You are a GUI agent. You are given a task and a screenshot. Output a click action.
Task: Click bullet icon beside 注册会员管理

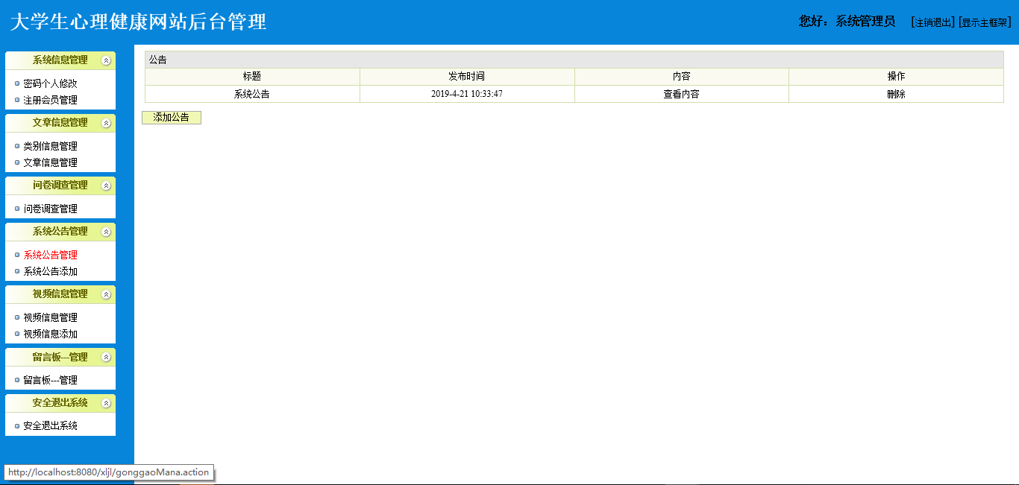click(17, 100)
